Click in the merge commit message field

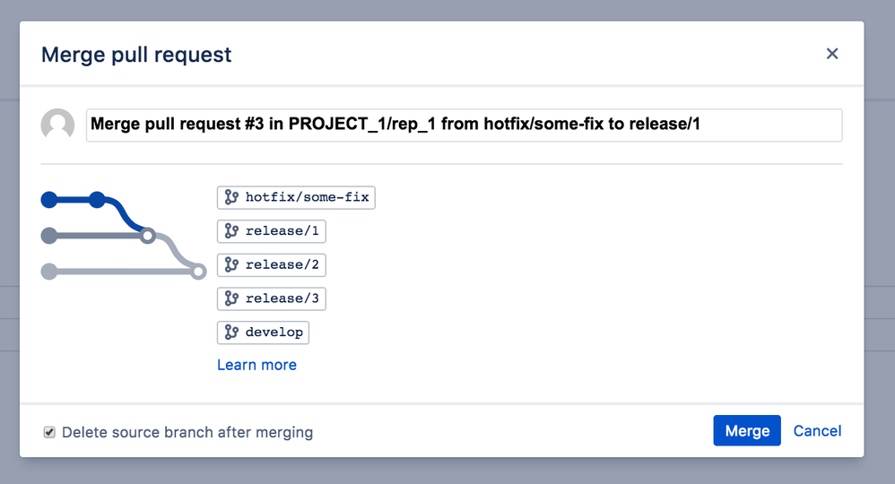[464, 125]
